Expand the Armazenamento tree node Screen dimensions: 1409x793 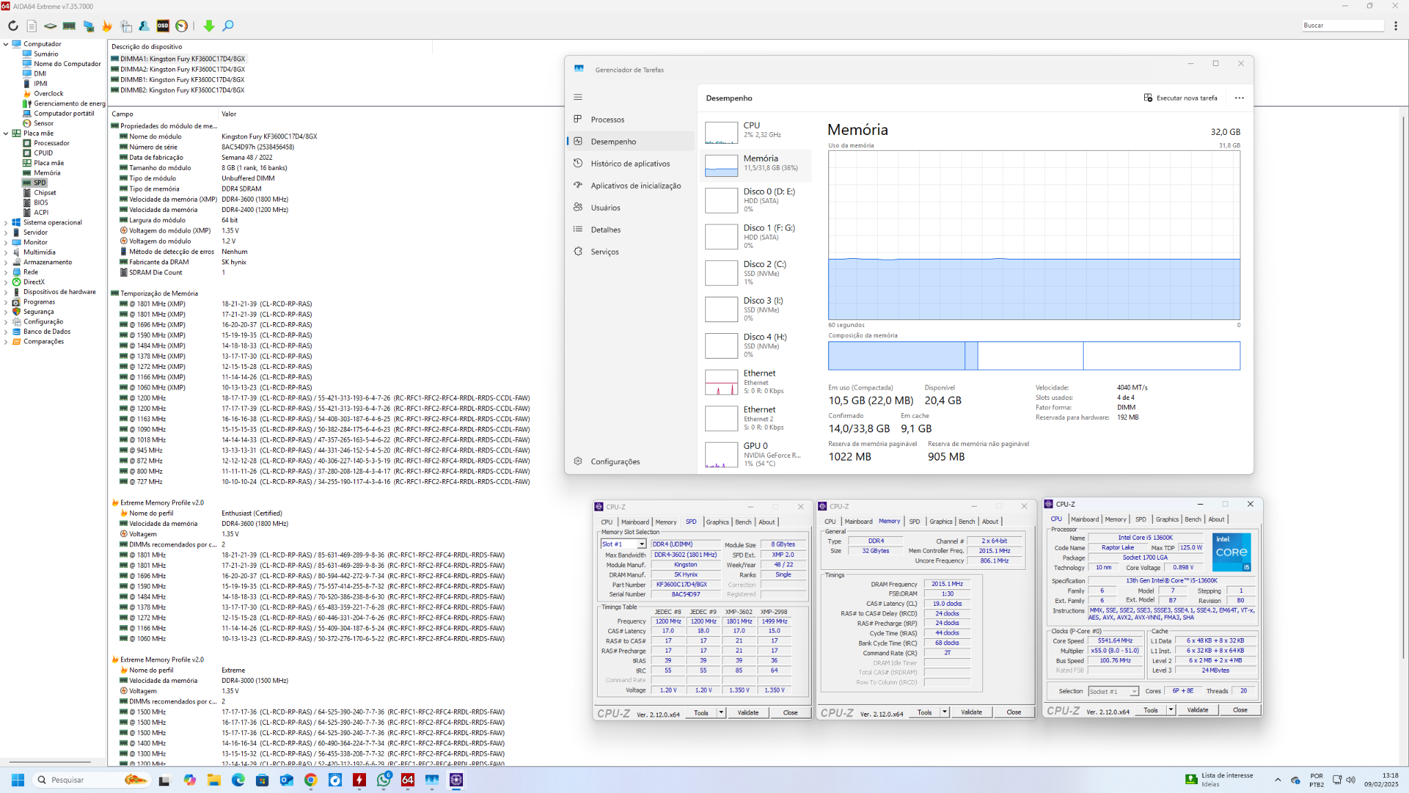pyautogui.click(x=6, y=262)
